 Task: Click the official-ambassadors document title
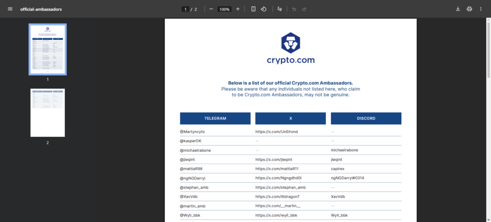coord(41,10)
